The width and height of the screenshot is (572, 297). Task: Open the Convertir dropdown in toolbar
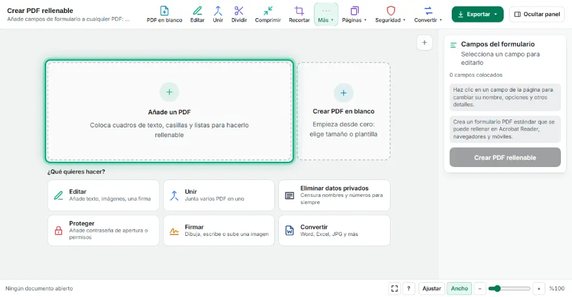click(428, 14)
